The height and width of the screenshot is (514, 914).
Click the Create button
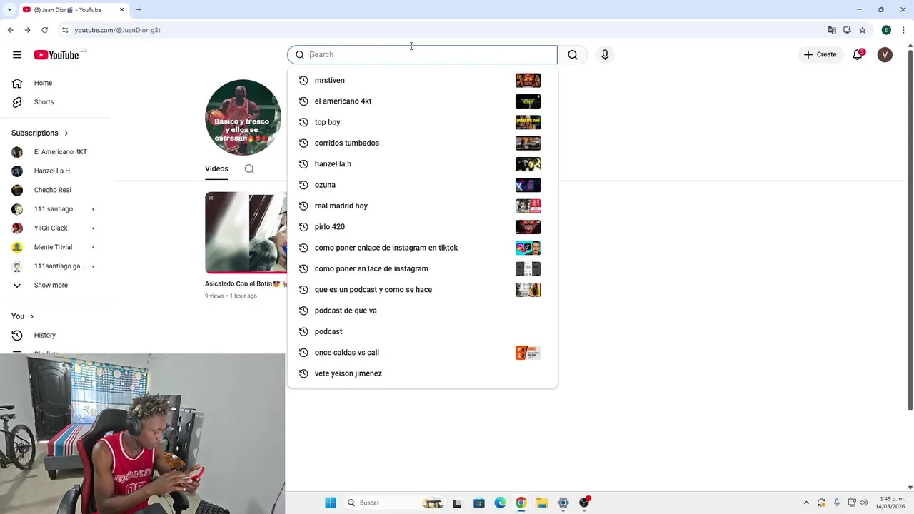pos(820,55)
